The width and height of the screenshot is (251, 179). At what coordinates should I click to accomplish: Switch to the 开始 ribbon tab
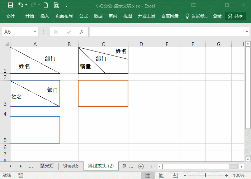30,16
